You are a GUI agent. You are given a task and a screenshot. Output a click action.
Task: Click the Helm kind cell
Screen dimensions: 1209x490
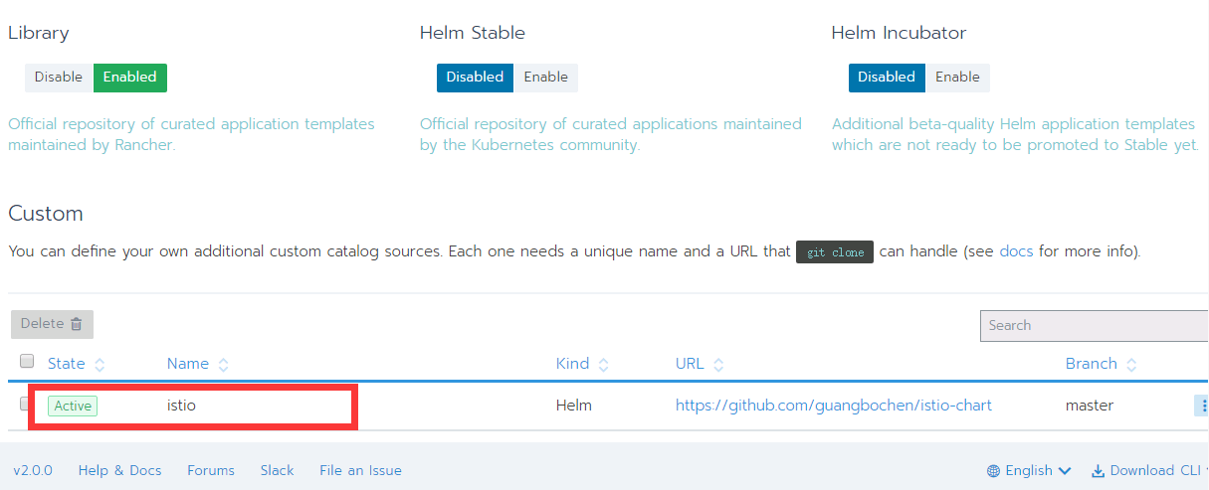[x=574, y=406]
